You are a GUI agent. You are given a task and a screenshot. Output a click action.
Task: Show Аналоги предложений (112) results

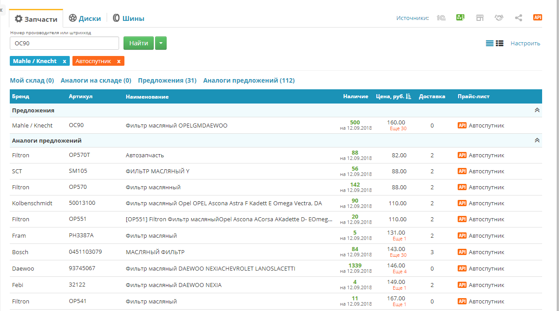pyautogui.click(x=249, y=80)
